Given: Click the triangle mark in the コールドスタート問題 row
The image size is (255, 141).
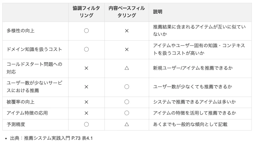Looking at the screenshot, I should pos(127,68).
